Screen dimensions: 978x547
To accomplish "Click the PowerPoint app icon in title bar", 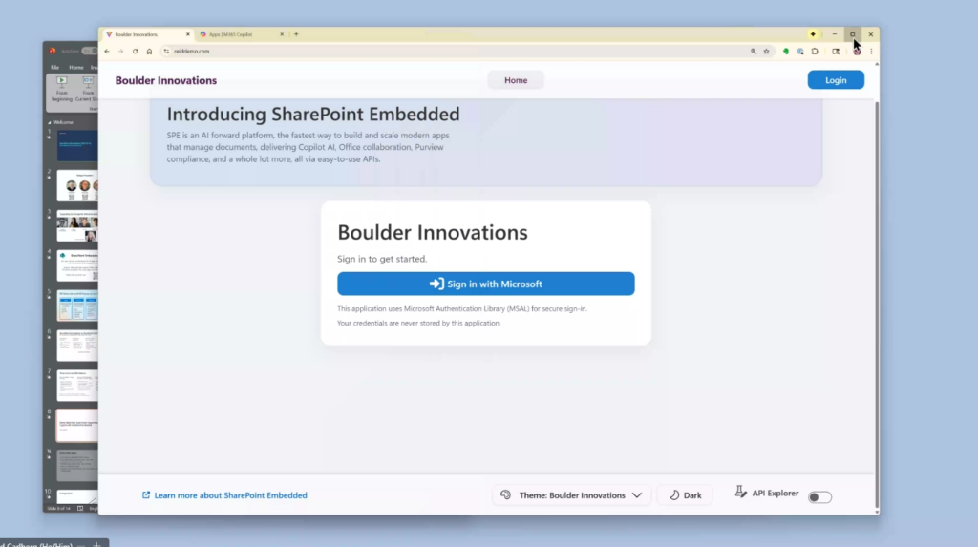I will [x=53, y=51].
